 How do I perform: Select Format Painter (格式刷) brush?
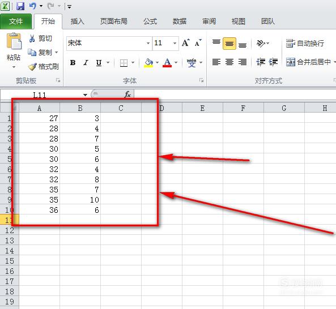32,67
